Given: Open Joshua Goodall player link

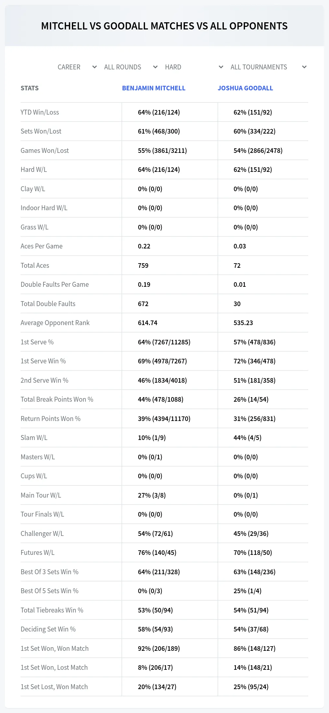Looking at the screenshot, I should (245, 88).
